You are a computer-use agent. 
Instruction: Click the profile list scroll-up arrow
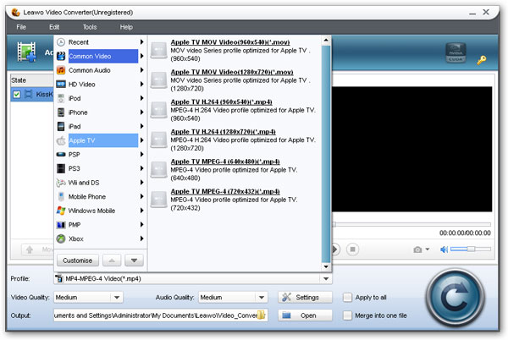tap(326, 40)
